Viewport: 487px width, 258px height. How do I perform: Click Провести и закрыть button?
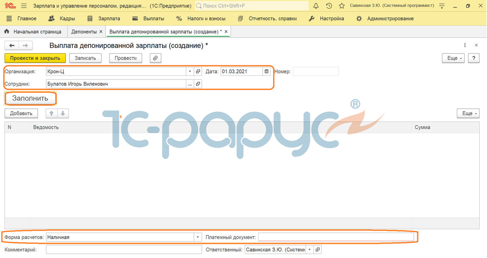click(x=35, y=58)
